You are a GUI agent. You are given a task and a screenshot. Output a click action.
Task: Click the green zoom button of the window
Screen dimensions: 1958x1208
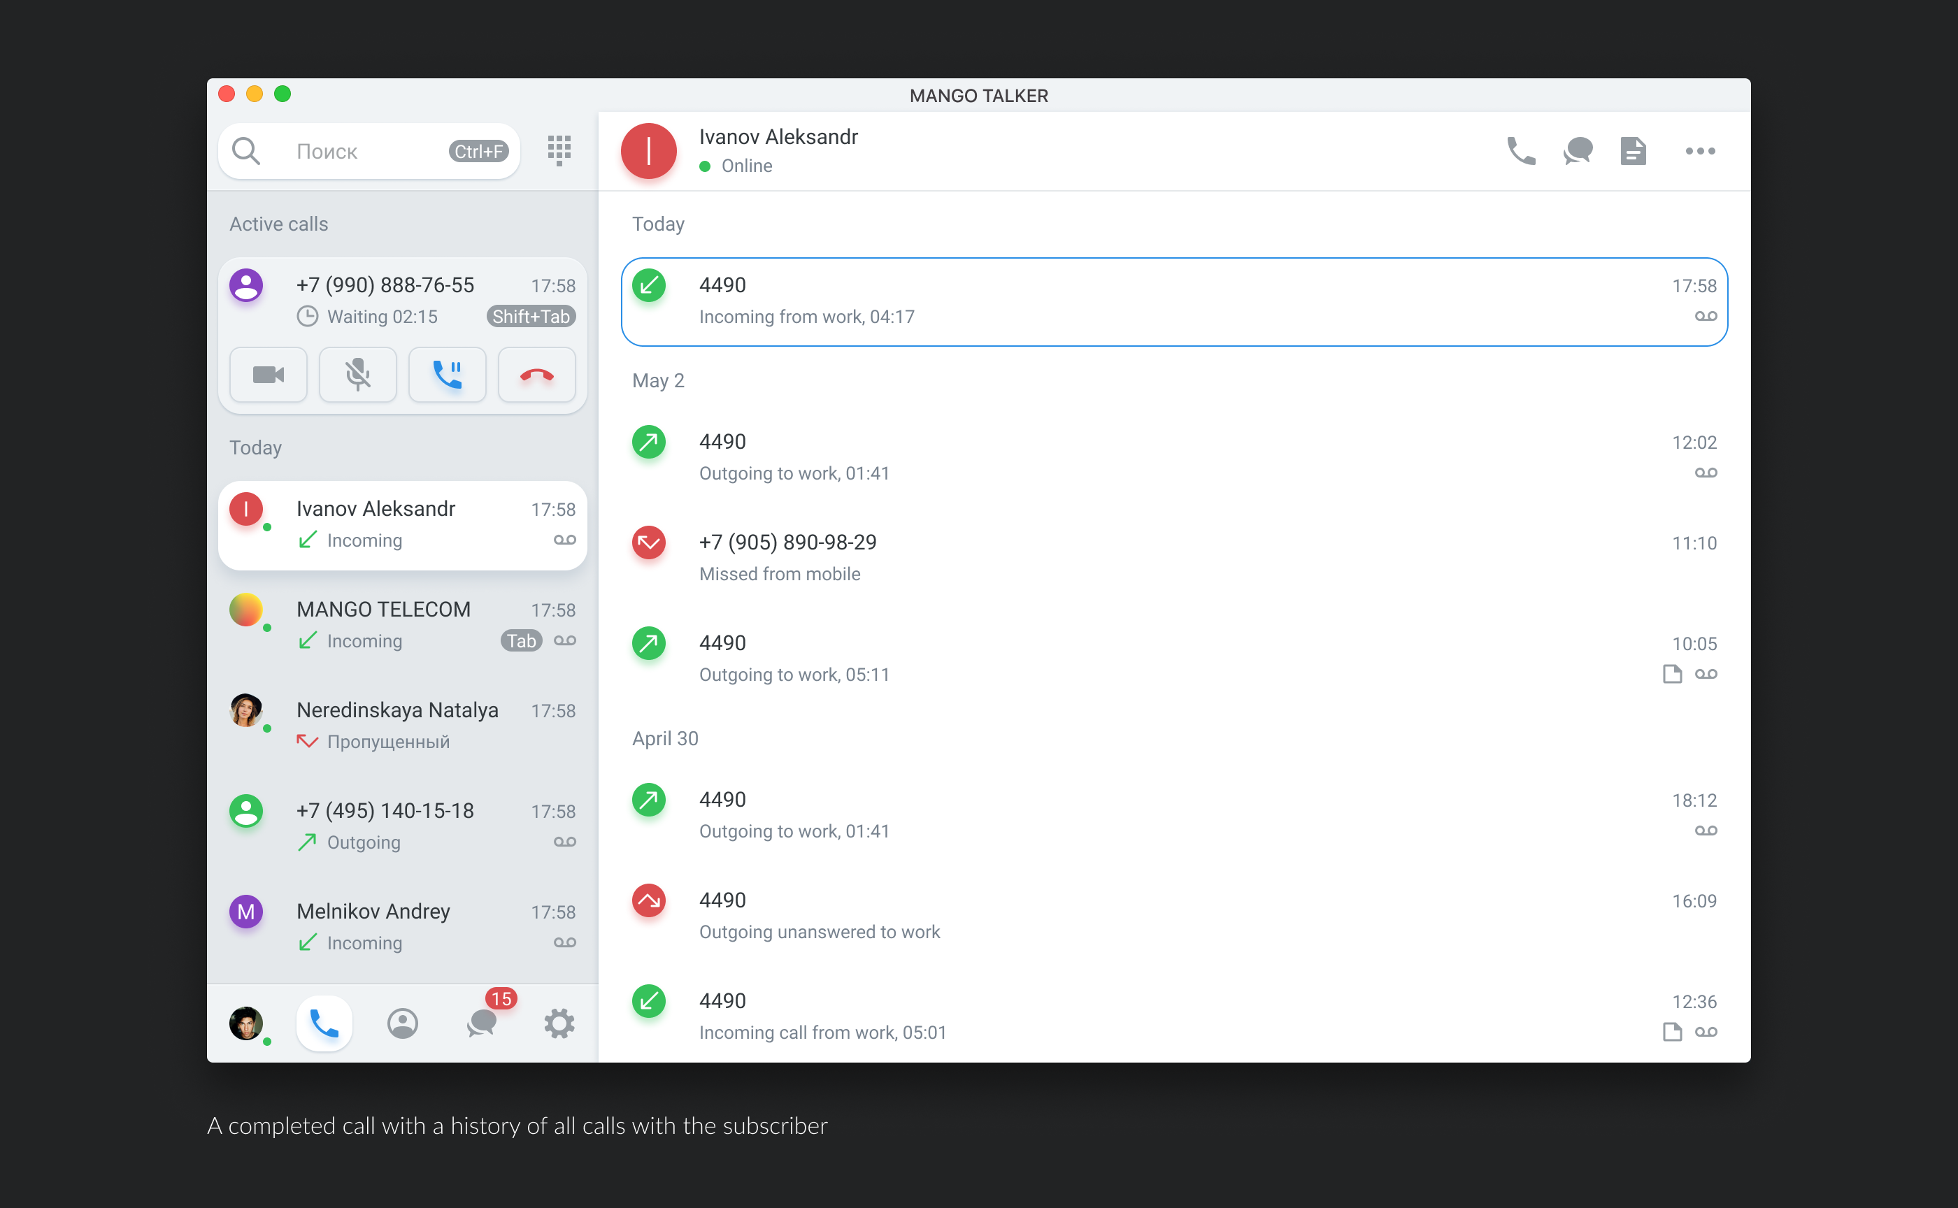[283, 94]
